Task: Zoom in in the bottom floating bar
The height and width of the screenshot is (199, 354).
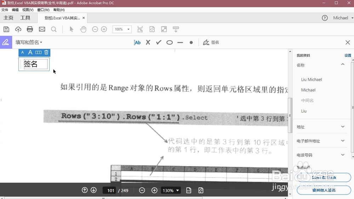Action: click(x=154, y=191)
